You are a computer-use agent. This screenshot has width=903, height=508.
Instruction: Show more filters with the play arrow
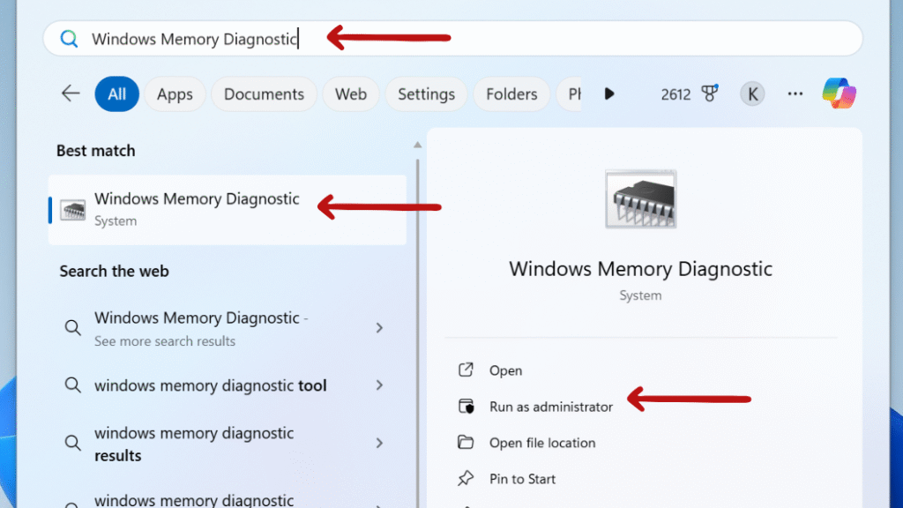click(609, 93)
